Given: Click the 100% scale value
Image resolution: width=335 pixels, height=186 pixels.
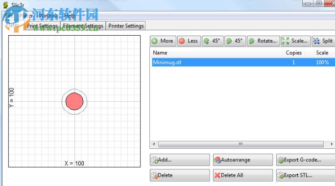Looking at the screenshot, I should point(322,62).
